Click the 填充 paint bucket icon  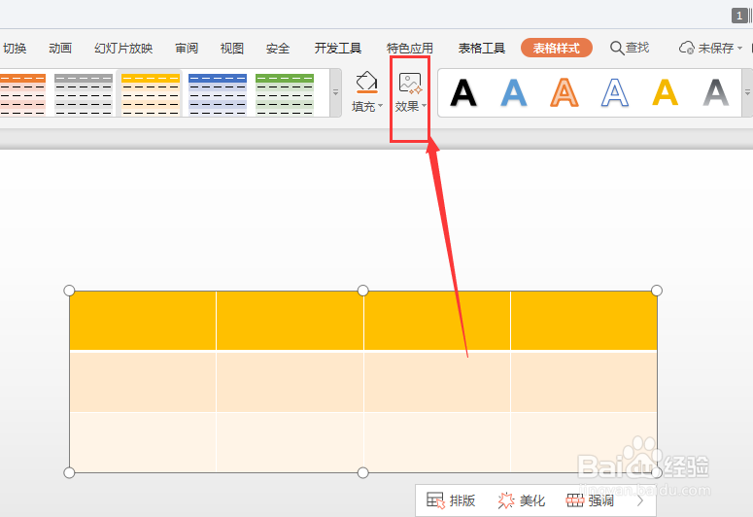(366, 83)
